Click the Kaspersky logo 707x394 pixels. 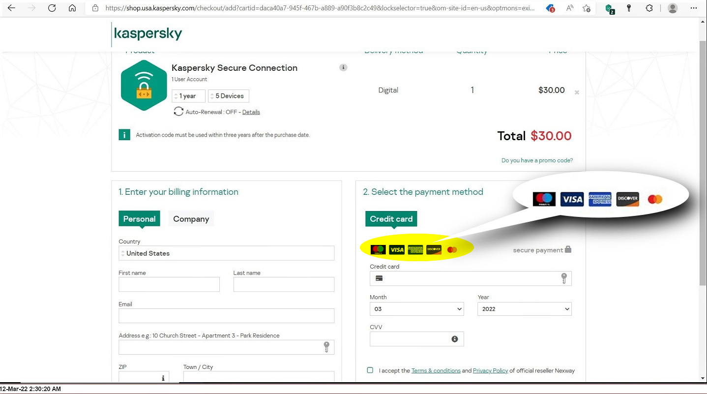click(x=148, y=33)
